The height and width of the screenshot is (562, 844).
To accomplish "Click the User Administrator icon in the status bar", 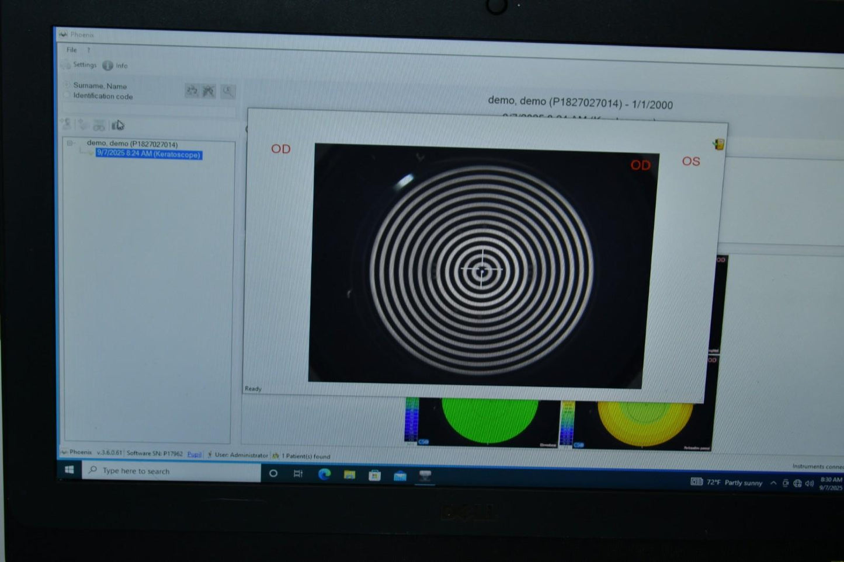I will pos(209,455).
